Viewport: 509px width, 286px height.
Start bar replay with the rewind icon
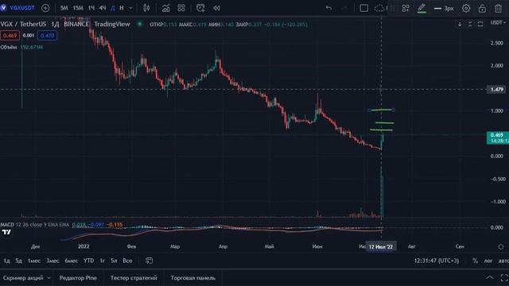216,8
